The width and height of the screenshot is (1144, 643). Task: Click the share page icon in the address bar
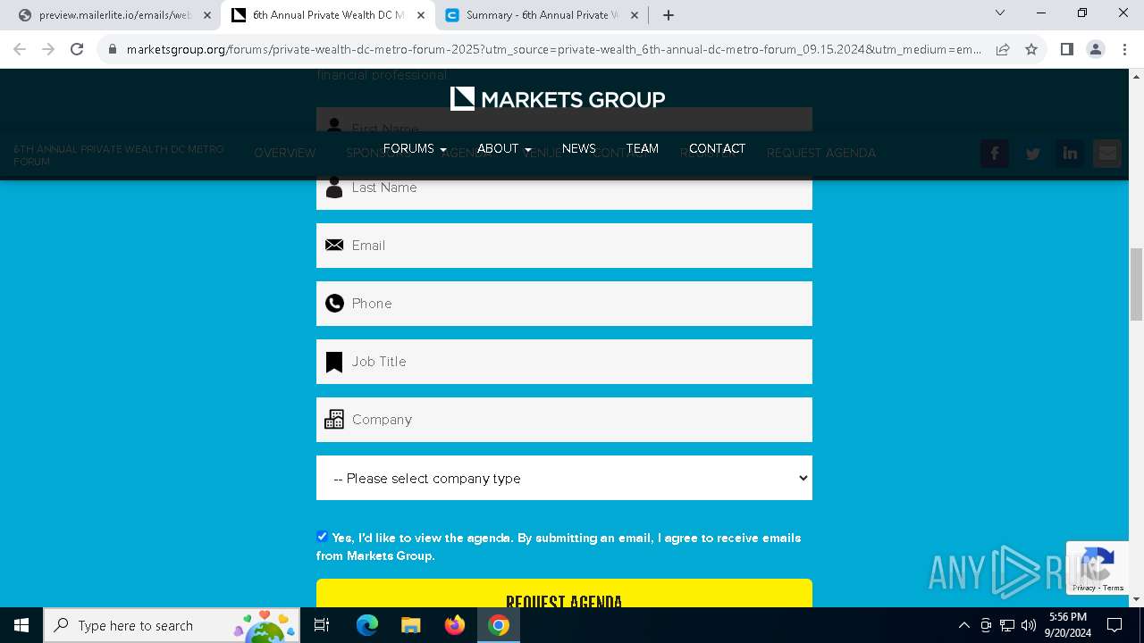point(1003,49)
